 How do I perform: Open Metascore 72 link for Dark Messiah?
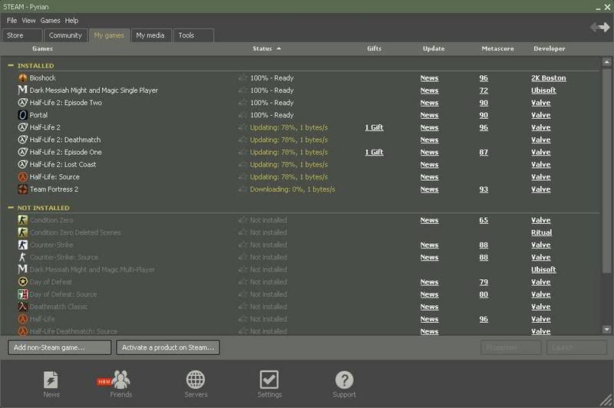[484, 90]
